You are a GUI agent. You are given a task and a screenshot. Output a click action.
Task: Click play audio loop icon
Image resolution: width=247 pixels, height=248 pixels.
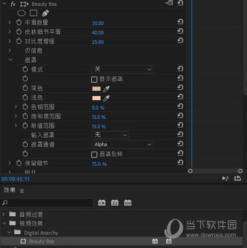coord(225,178)
